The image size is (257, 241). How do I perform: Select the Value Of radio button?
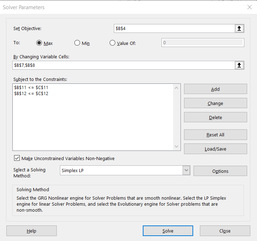point(112,43)
